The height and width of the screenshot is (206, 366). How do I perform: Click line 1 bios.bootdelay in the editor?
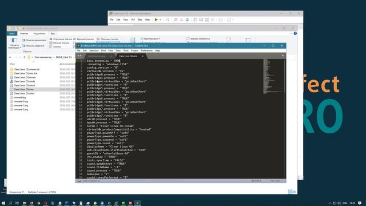[103, 61]
